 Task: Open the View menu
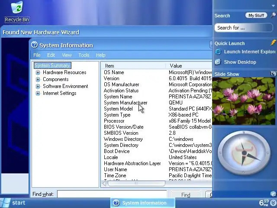pos(67,55)
